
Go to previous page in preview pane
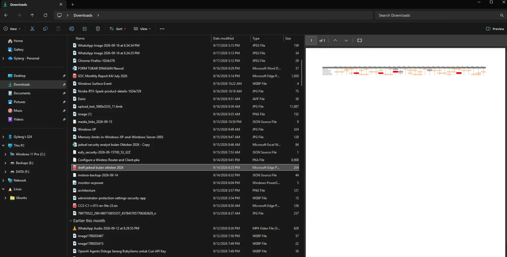click(x=335, y=41)
